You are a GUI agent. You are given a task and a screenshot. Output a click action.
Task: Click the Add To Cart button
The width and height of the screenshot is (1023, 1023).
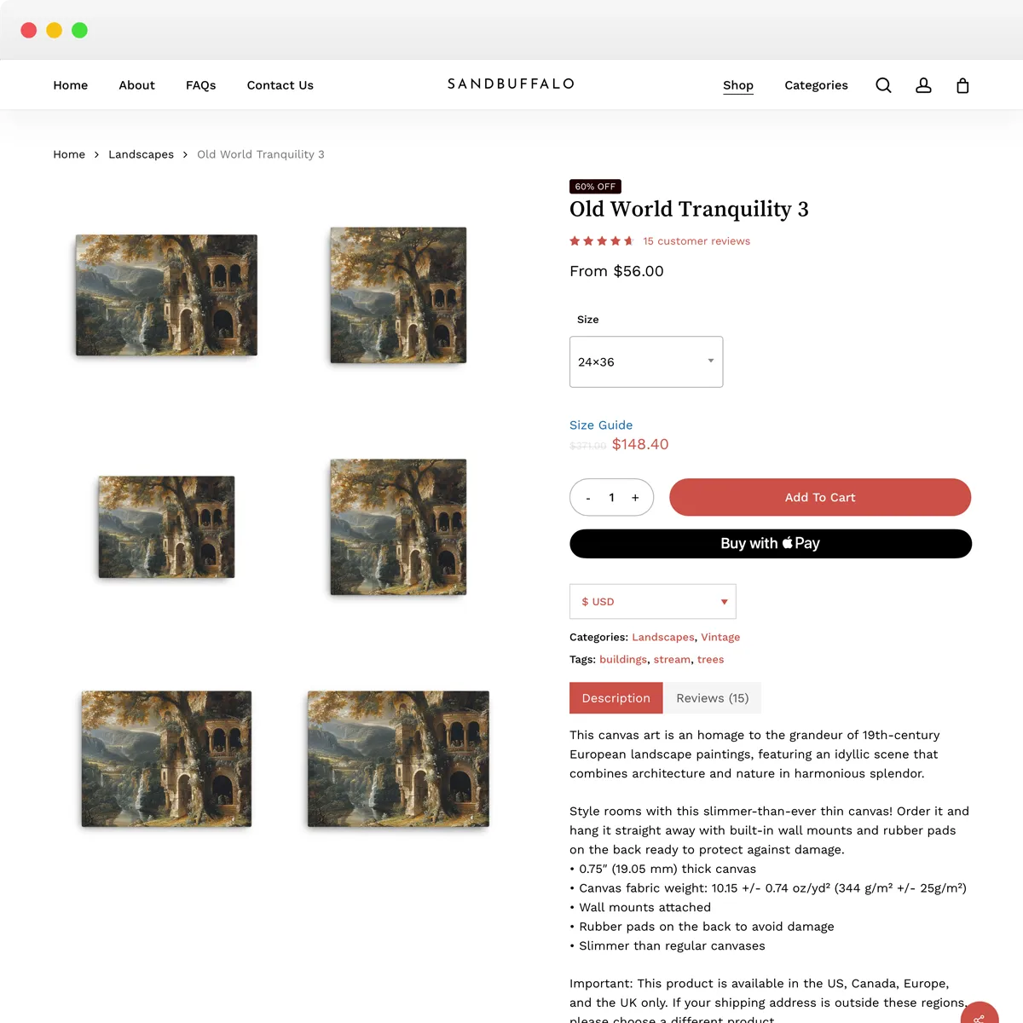point(820,497)
